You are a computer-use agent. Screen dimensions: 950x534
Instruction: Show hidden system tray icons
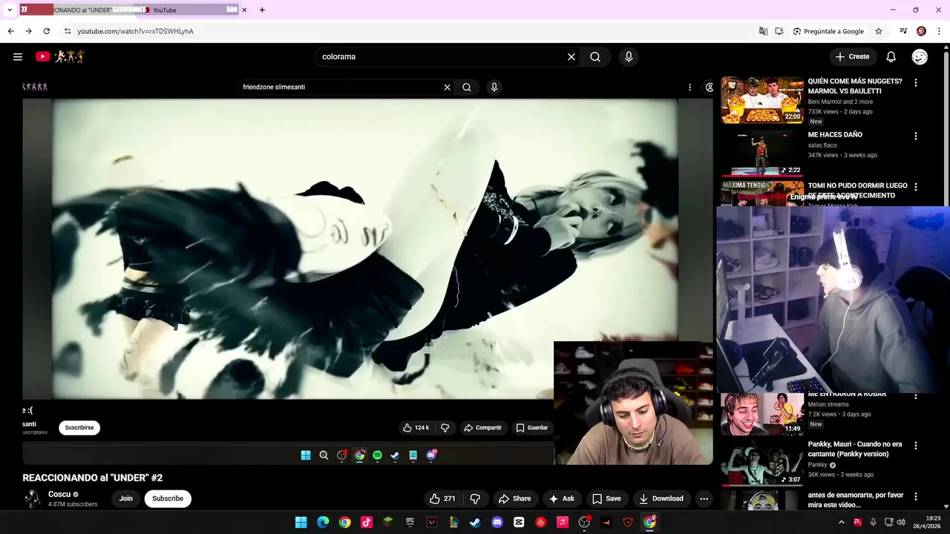pyautogui.click(x=842, y=522)
